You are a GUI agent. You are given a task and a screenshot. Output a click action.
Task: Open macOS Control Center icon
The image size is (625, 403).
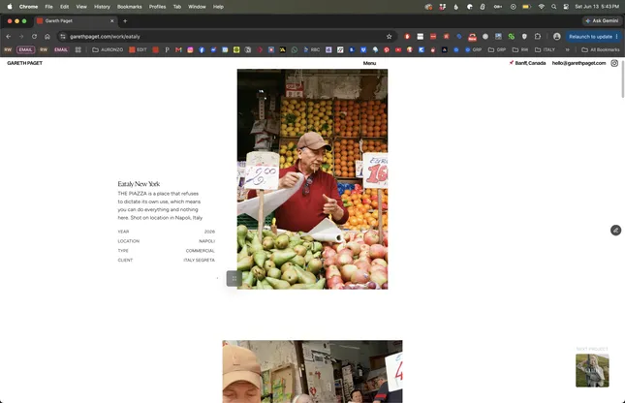pos(566,7)
